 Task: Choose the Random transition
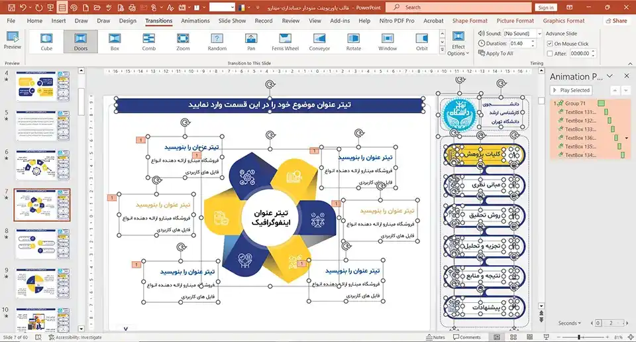coord(217,42)
